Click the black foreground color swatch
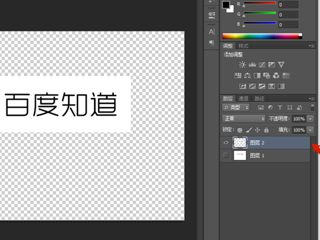 (x=226, y=5)
